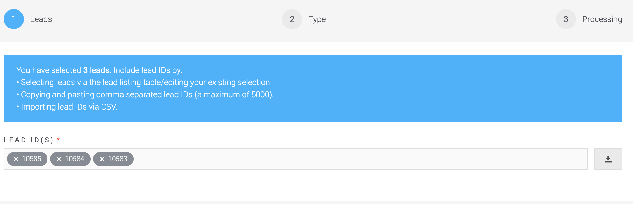The image size is (633, 204).
Task: Click the 10585 lead ID tag text
Action: pyautogui.click(x=32, y=159)
